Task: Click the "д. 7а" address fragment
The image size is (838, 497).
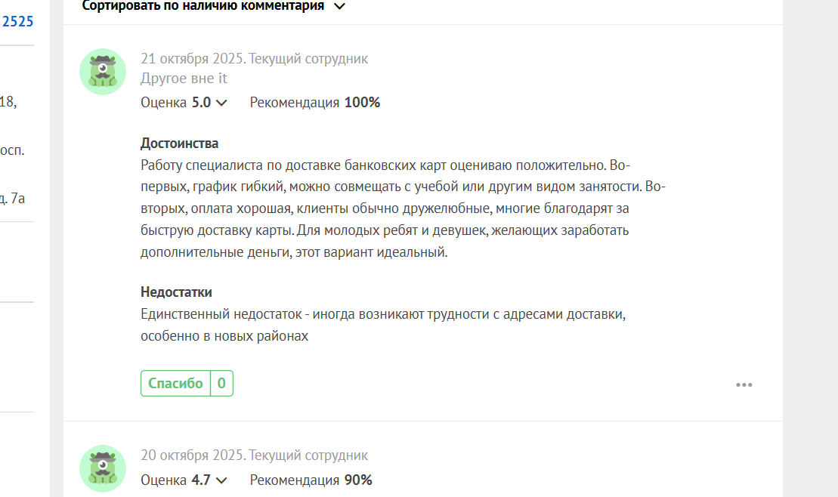Action: [14, 199]
